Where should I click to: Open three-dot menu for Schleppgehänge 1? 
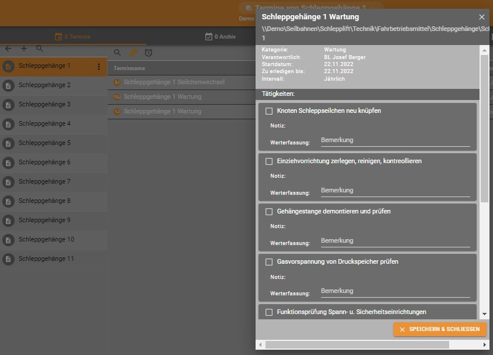coord(98,67)
